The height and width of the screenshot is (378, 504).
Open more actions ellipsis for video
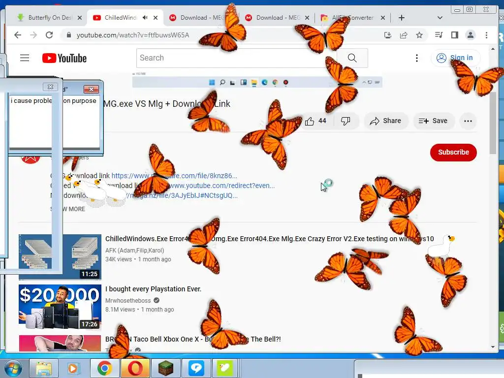468,121
